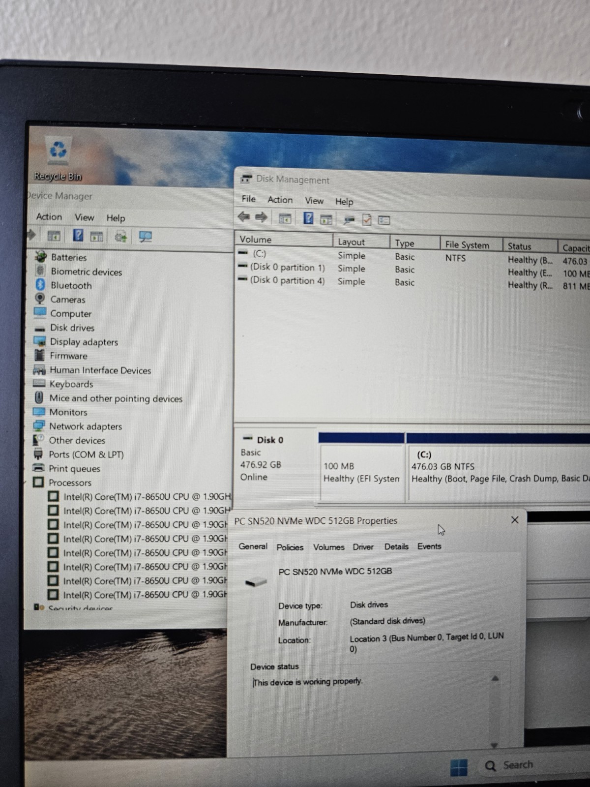Expand Print queues category
Viewport: 590px width, 787px height.
coord(74,469)
